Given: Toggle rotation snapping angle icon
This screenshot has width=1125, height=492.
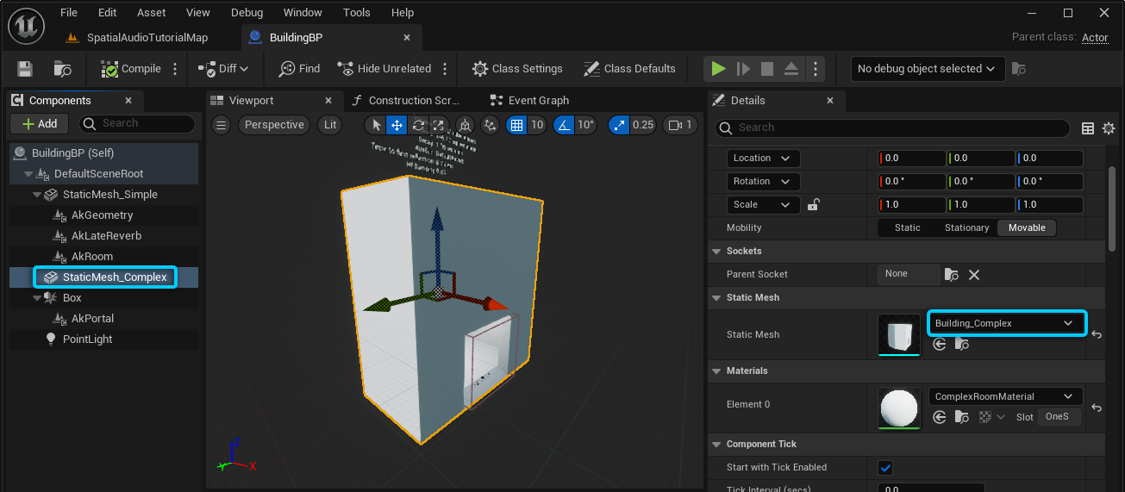Looking at the screenshot, I should [564, 125].
